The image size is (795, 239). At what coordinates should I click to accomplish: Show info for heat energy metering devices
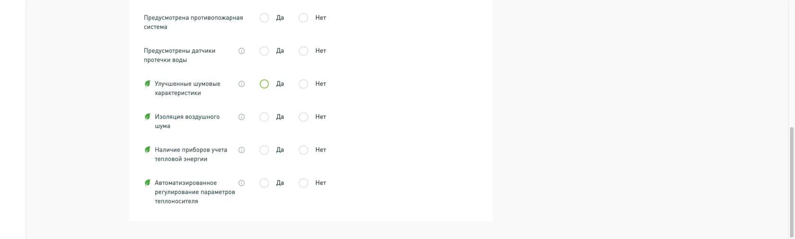tap(241, 150)
